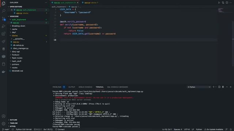Open the Accounts icon in activity bar
The width and height of the screenshot is (234, 131).
tap(4, 116)
